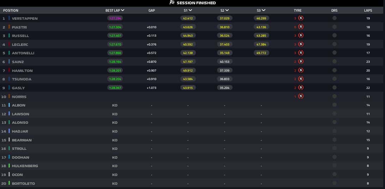
Task: Click Sainz's soft tyre icon
Action: pyautogui.click(x=301, y=61)
